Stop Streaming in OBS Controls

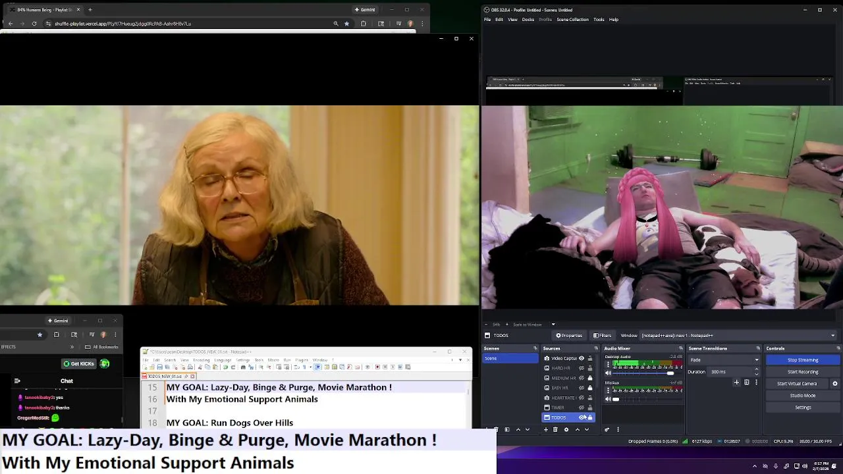(x=803, y=360)
